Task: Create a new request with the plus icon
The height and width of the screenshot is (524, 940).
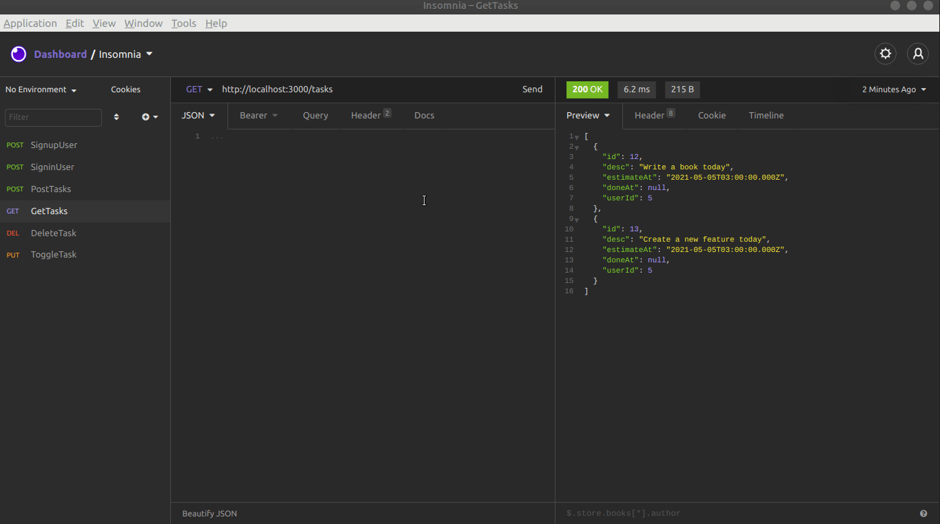Action: (x=146, y=117)
